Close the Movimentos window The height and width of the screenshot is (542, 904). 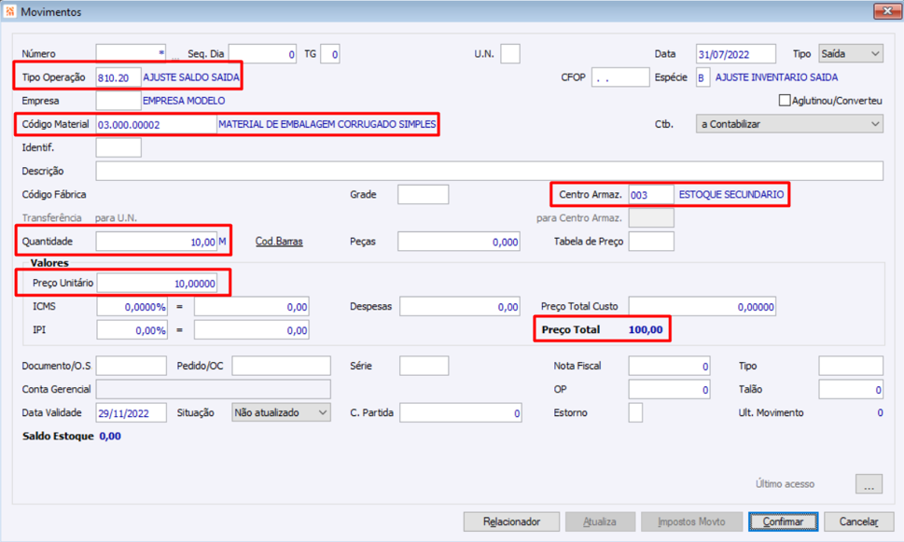[x=885, y=11]
